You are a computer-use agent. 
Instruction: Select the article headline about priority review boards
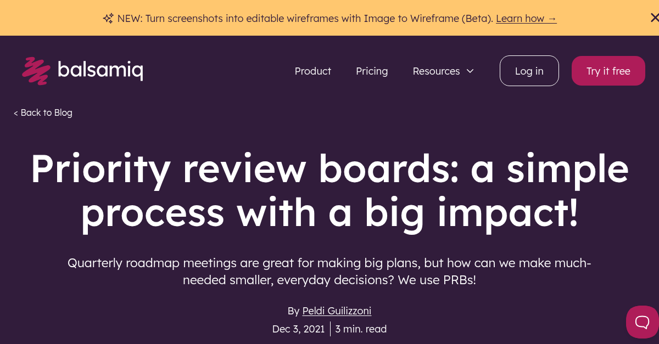coord(329,190)
